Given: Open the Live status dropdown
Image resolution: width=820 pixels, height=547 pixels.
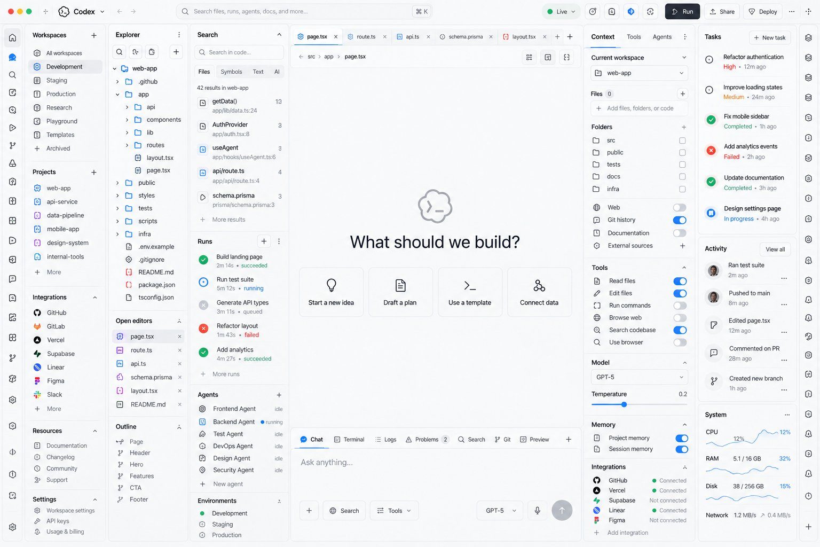Looking at the screenshot, I should pos(561,11).
